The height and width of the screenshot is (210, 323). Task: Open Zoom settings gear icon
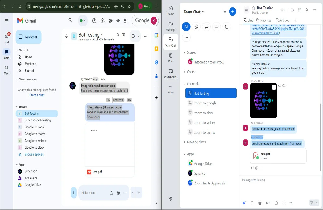(x=171, y=199)
